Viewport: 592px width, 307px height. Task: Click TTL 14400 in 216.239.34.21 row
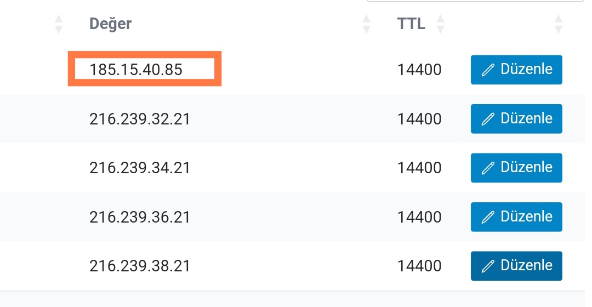pos(419,168)
